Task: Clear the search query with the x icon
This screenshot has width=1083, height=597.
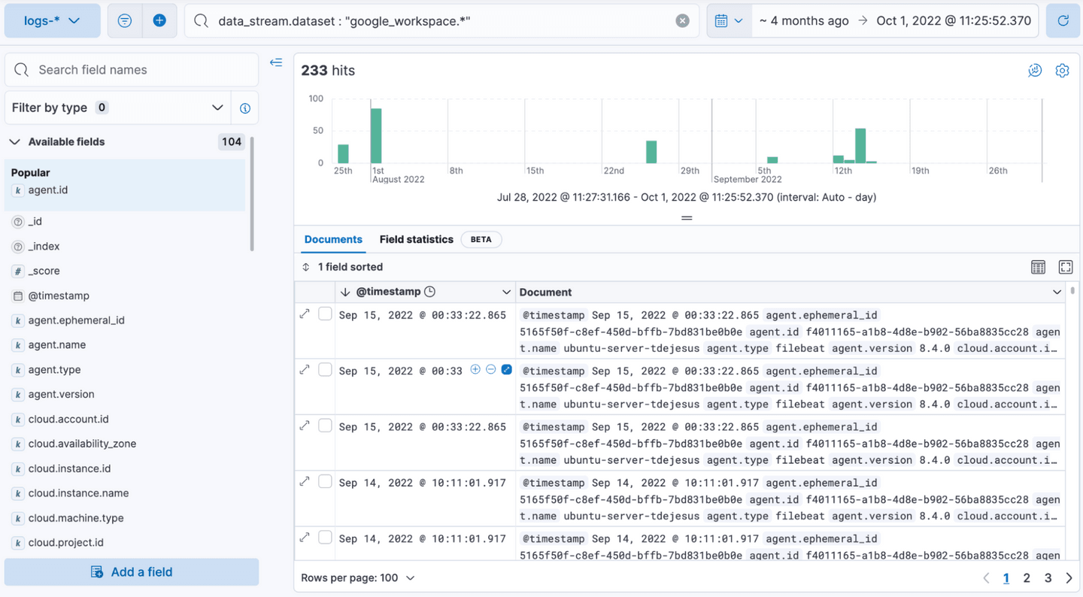Action: 682,20
